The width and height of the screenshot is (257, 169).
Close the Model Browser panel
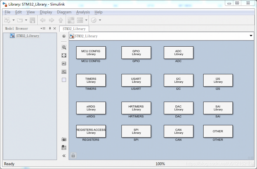pyautogui.click(x=55, y=29)
